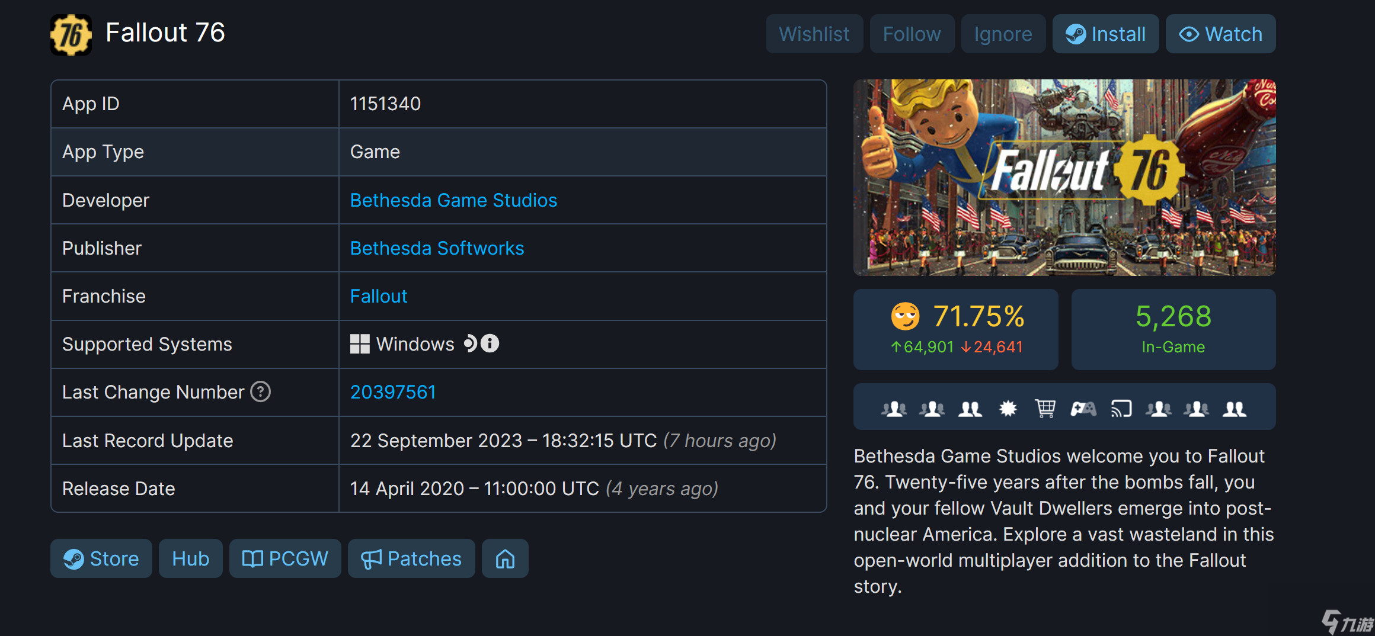
Task: Click the Ignore button
Action: tap(1003, 34)
